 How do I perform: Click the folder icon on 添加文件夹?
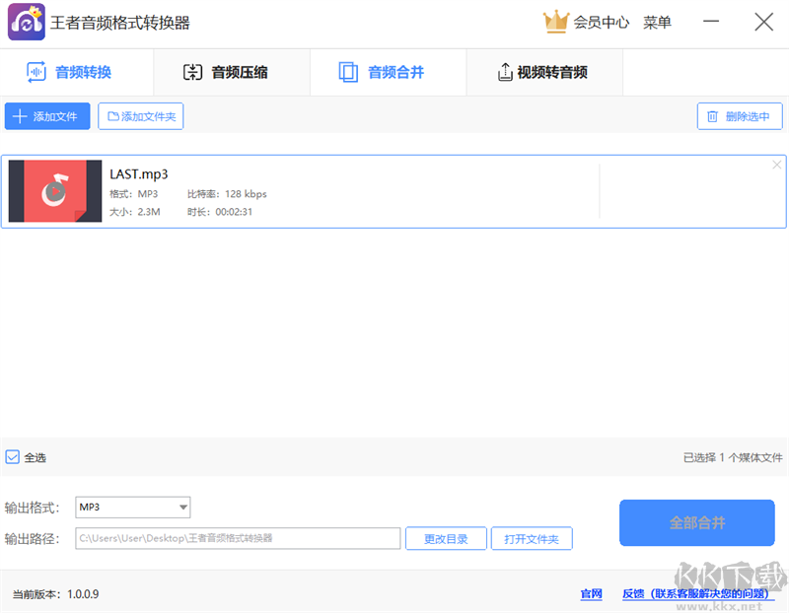111,115
